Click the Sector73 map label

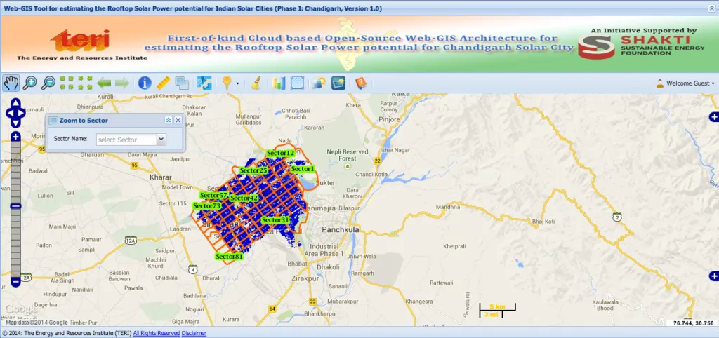coord(207,206)
